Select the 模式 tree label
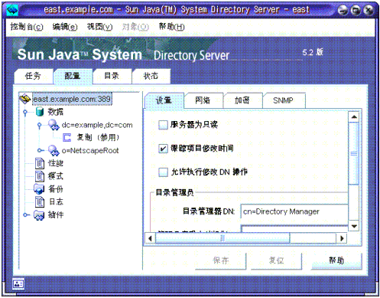 point(56,176)
